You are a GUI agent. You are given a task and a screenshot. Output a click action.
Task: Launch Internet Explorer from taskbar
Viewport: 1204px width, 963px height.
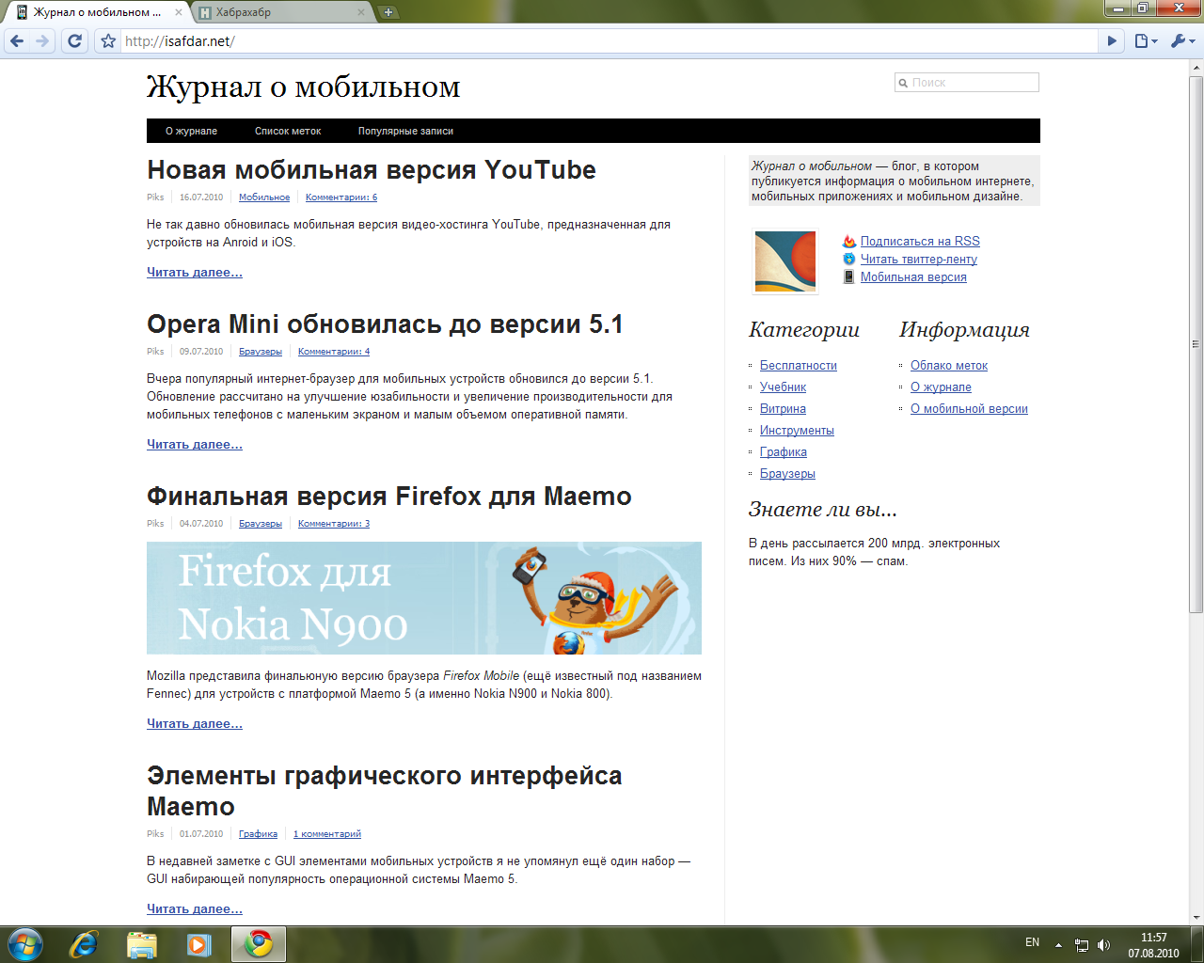pyautogui.click(x=84, y=944)
